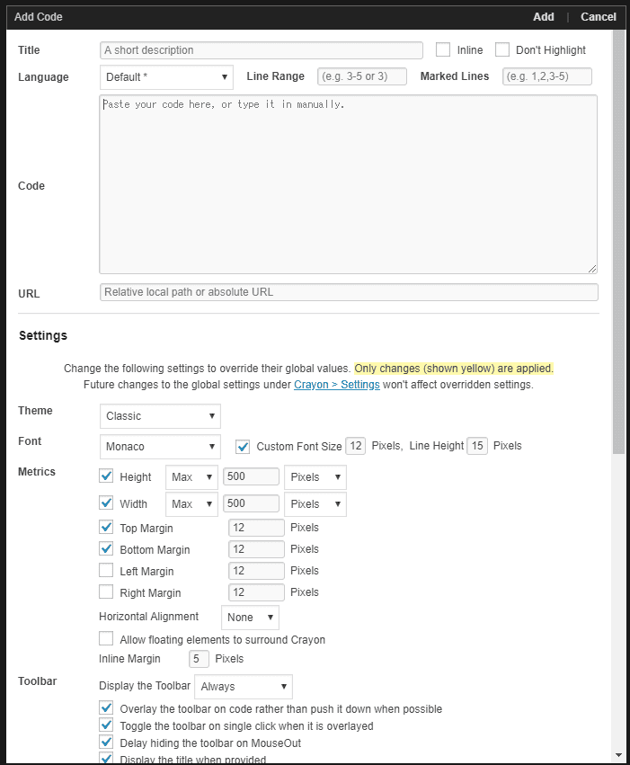
Task: Click the Settings section heading
Action: (43, 335)
